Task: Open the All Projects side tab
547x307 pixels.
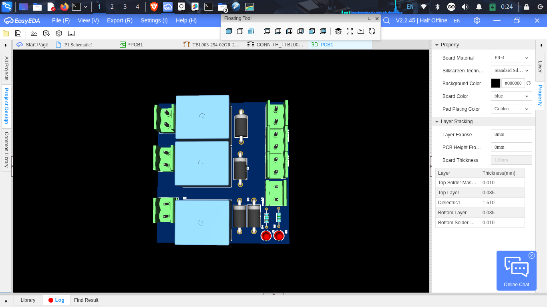Action: pos(6,68)
